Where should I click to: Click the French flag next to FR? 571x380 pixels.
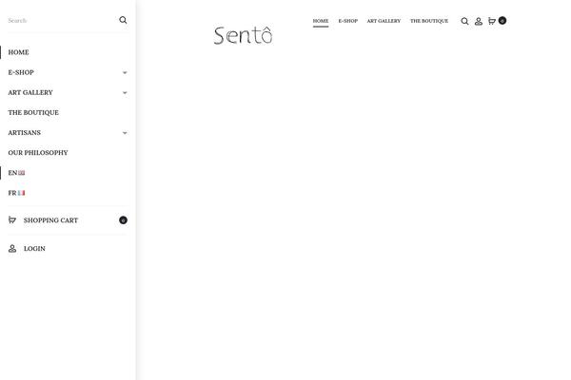point(22,193)
